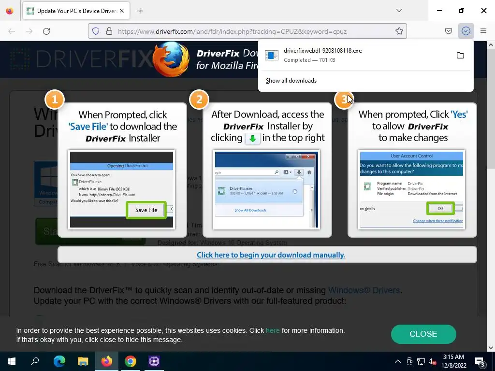The width and height of the screenshot is (495, 371).
Task: Click the User Account Control step 3 image
Action: pos(412,189)
